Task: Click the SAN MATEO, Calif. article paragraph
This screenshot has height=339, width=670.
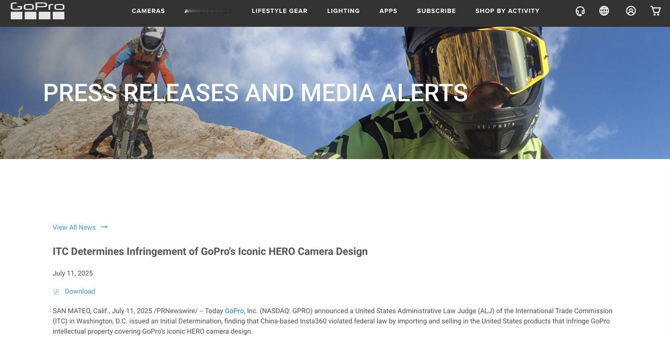Action: [x=332, y=321]
